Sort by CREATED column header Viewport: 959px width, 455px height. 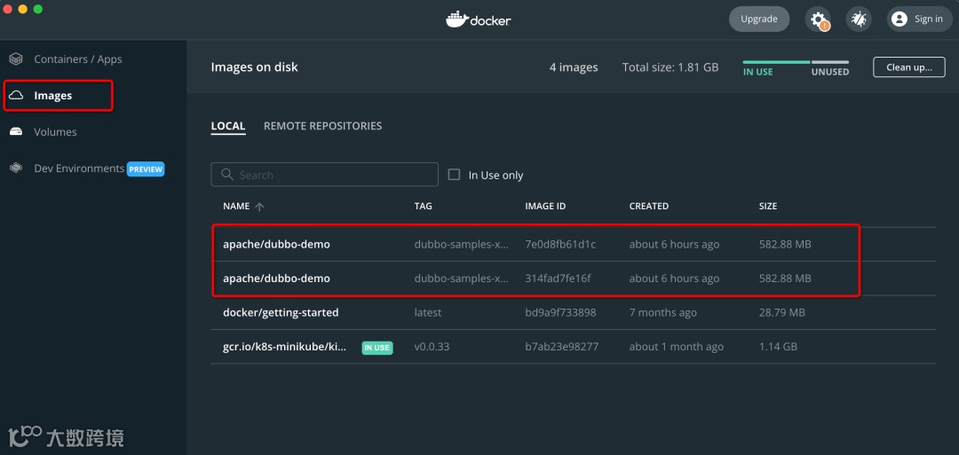click(x=649, y=207)
